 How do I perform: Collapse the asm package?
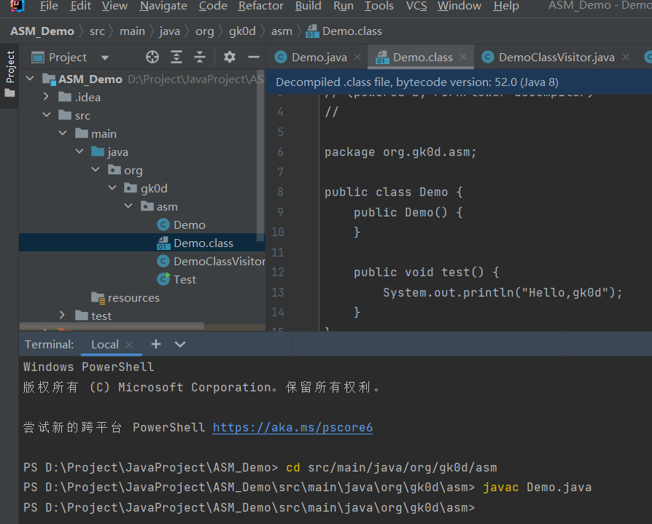(x=128, y=206)
